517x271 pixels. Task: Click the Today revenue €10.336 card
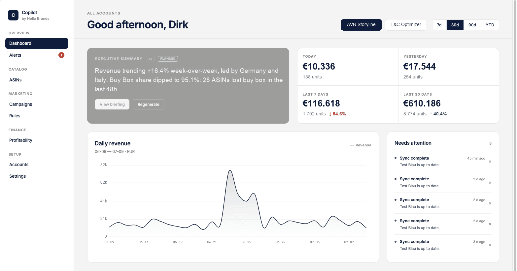click(x=348, y=67)
